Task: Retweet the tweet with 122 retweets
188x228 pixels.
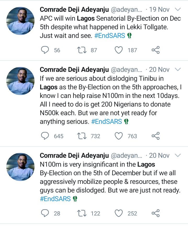Action: click(82, 213)
